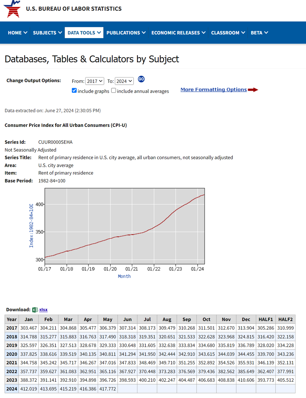Click the red arrow beside More Formatting Options

[253, 90]
